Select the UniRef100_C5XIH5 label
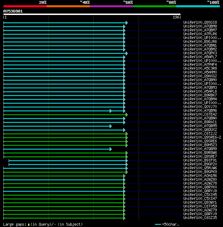 pos(200,195)
